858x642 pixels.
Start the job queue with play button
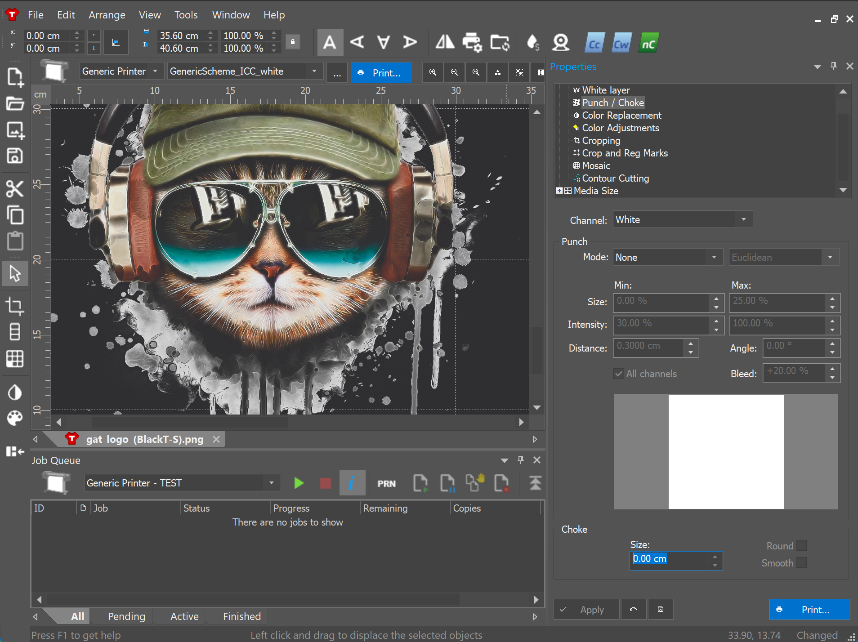tap(299, 483)
